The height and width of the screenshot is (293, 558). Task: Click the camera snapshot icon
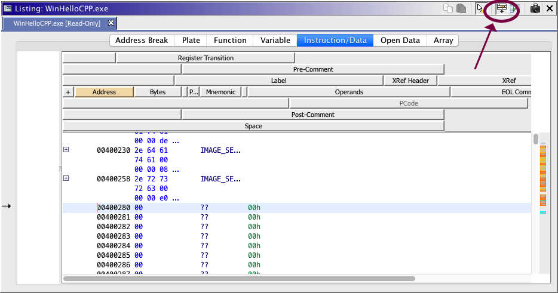(535, 8)
